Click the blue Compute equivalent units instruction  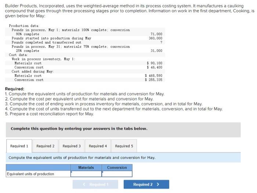click(x=123, y=158)
